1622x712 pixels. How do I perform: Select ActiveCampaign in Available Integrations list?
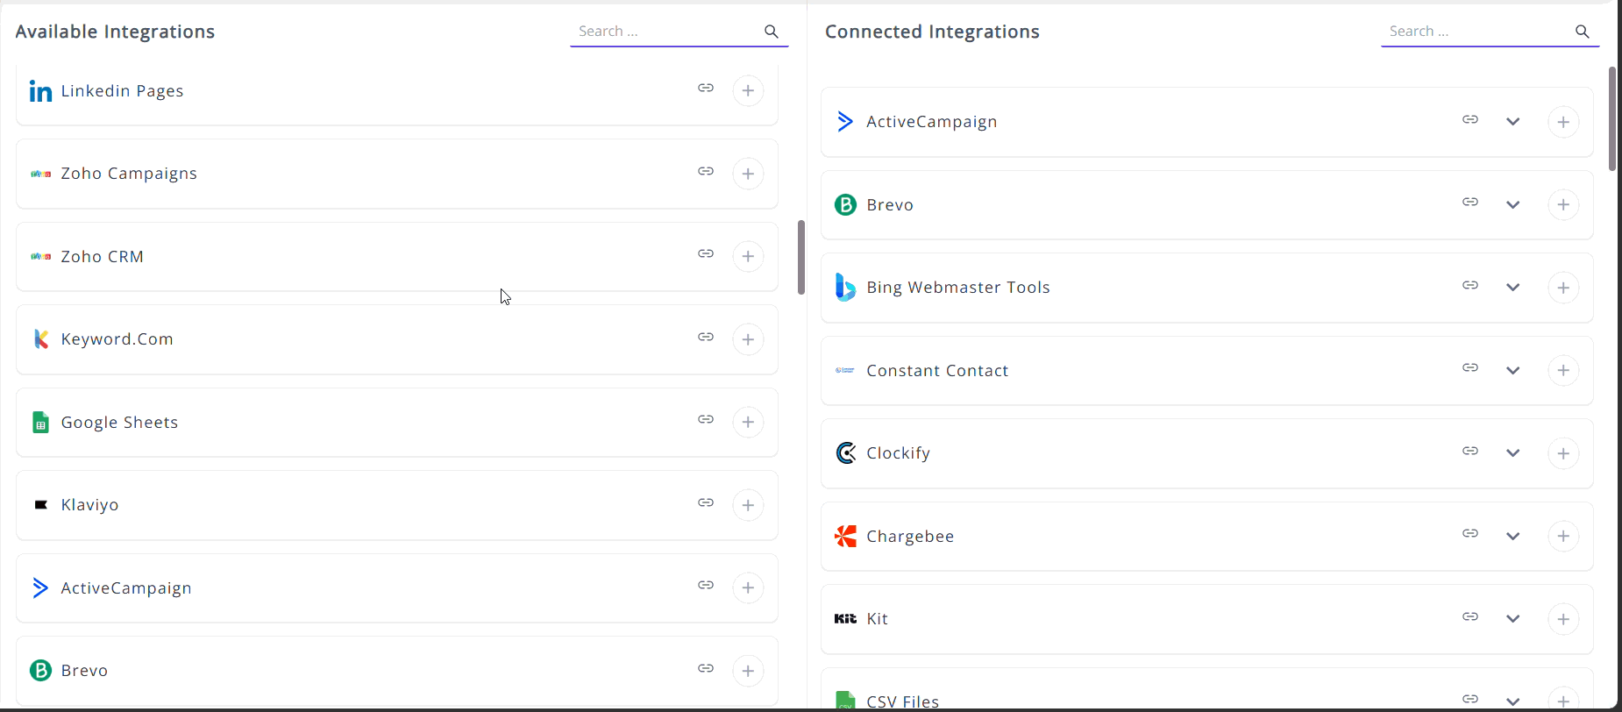point(126,588)
